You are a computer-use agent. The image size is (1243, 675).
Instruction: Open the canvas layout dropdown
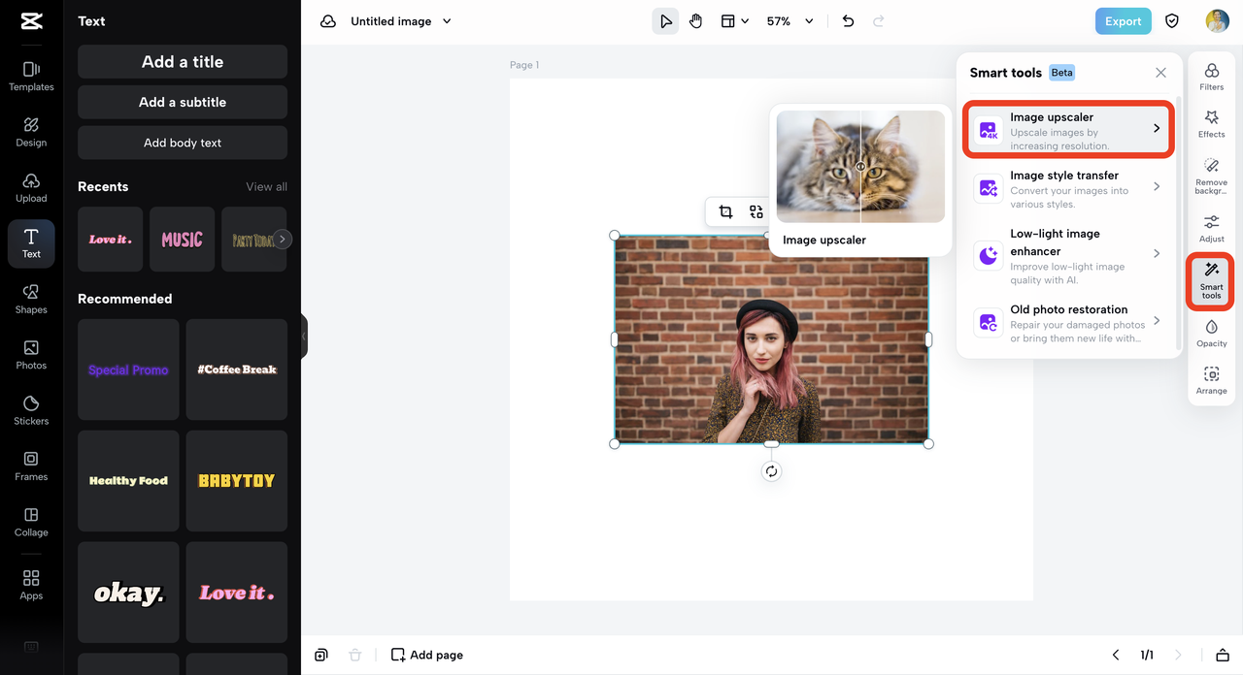coord(735,21)
